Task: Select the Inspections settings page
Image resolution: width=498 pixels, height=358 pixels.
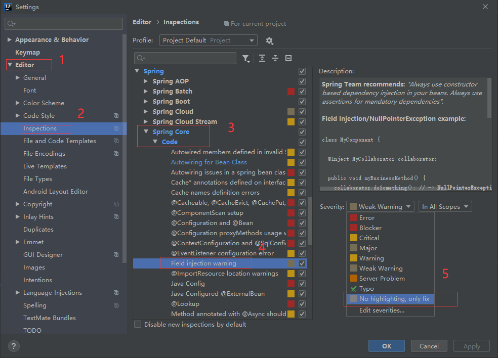Action: (x=64, y=128)
